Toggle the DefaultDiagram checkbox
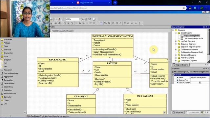Screen dimensions: 210x118 click(x=200, y=83)
